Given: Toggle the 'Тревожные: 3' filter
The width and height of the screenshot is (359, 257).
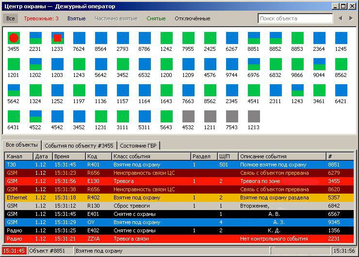Looking at the screenshot, I should pyautogui.click(x=41, y=18).
